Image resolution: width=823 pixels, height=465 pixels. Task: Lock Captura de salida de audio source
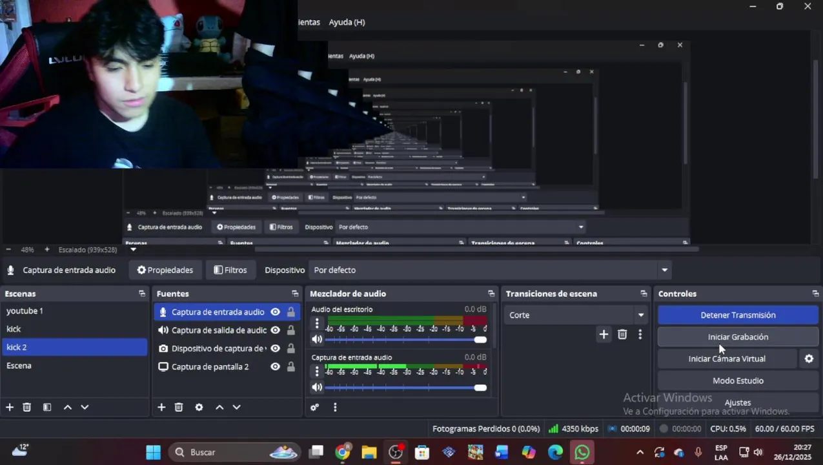click(x=291, y=330)
